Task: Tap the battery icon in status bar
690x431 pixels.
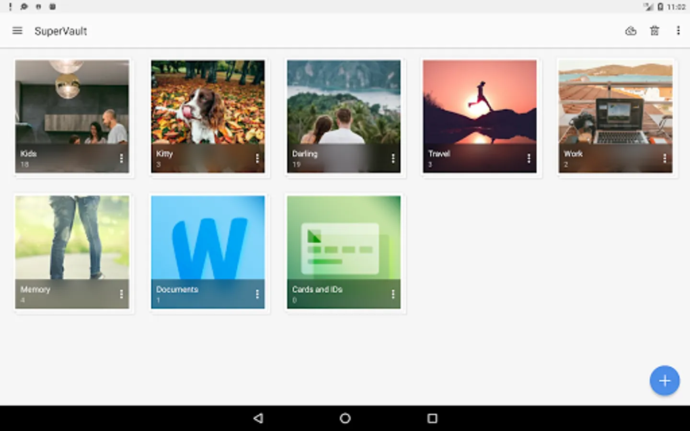Action: coord(660,7)
